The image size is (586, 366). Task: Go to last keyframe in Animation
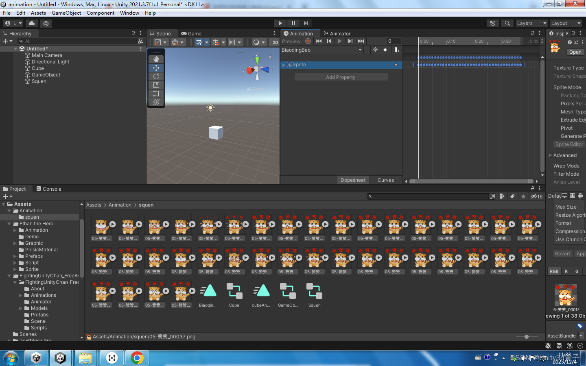(361, 41)
